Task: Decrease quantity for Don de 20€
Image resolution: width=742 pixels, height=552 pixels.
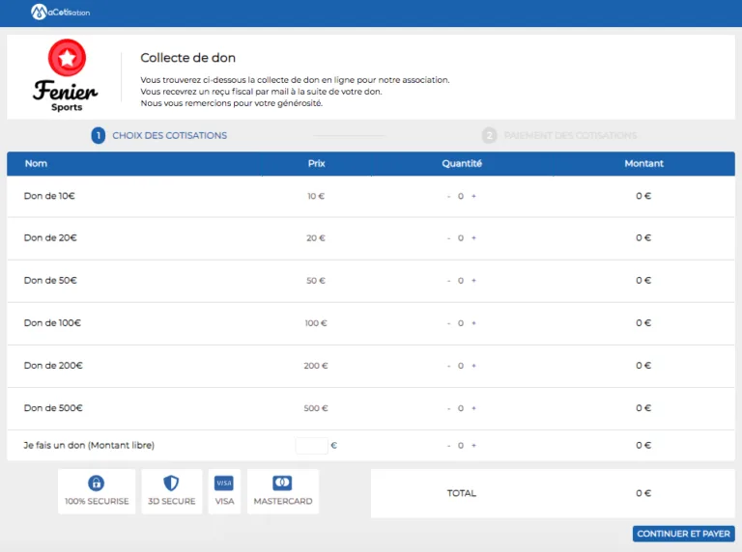Action: 448,238
